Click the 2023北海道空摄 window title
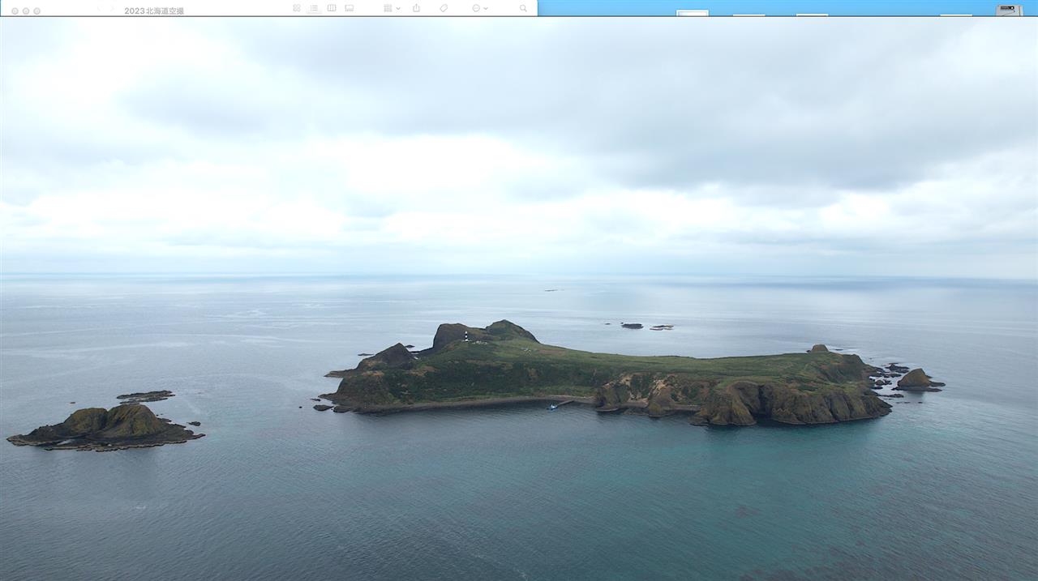The image size is (1038, 581). (154, 11)
